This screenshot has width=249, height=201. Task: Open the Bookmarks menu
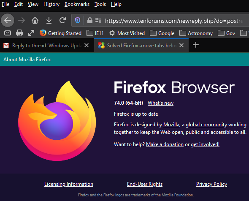tap(77, 4)
